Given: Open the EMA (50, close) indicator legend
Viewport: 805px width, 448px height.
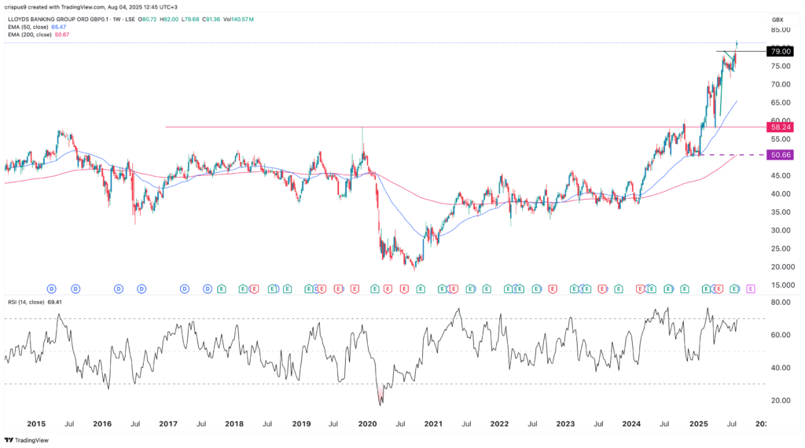Looking at the screenshot, I should coord(31,26).
